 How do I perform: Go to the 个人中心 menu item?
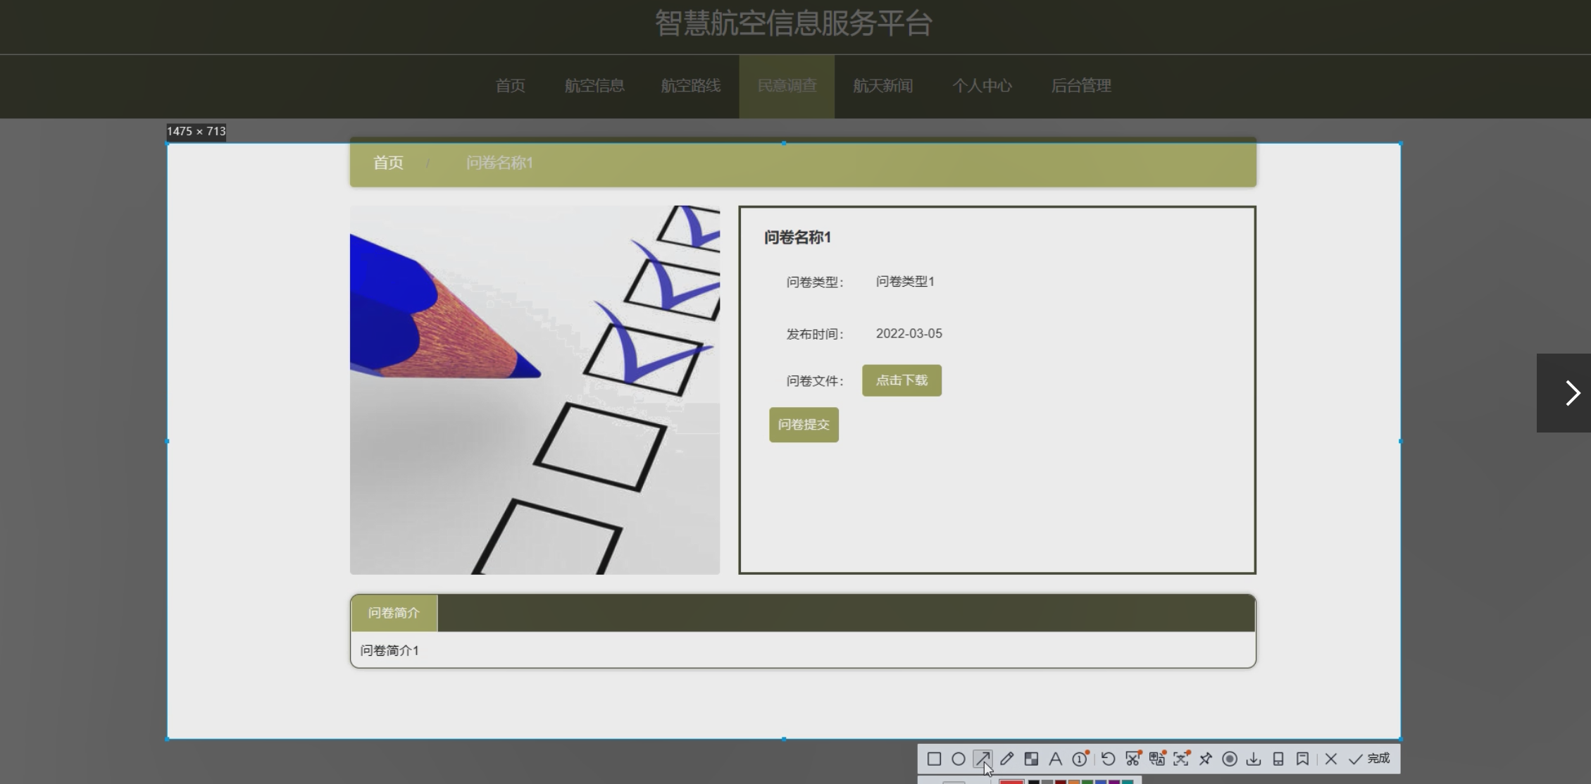tap(982, 86)
